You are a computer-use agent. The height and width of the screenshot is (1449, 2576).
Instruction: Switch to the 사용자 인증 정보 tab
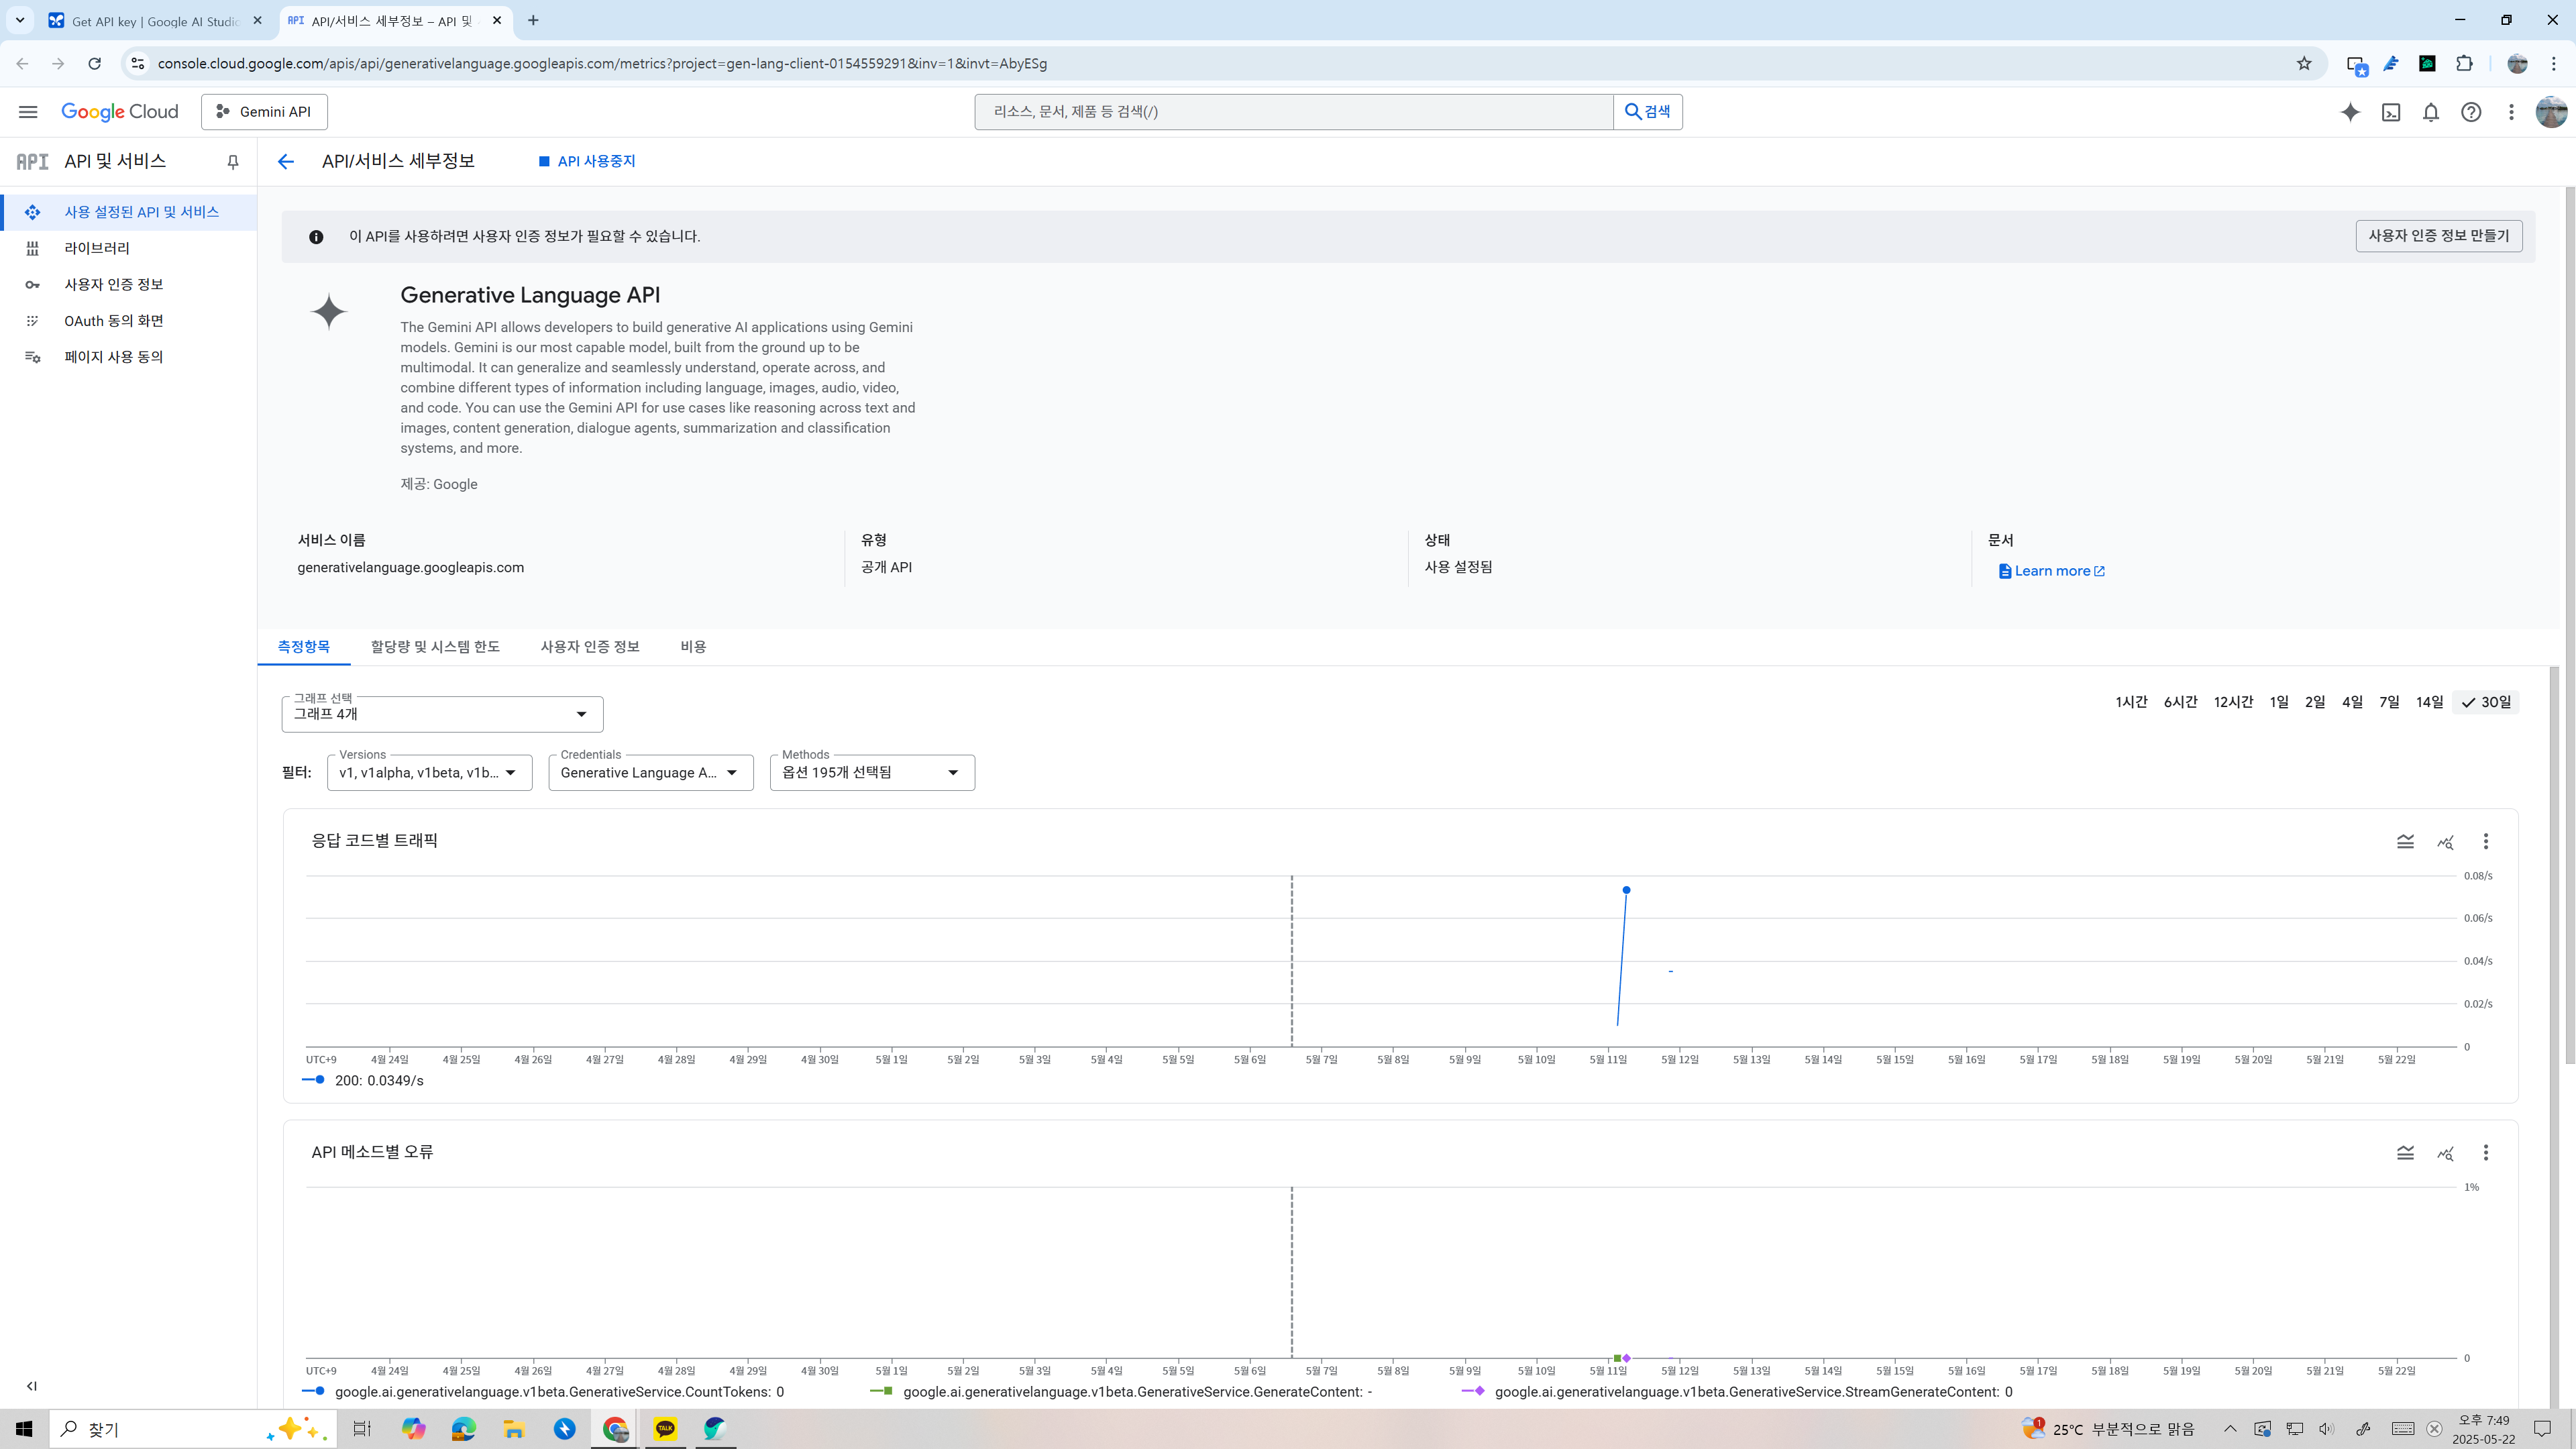click(590, 647)
